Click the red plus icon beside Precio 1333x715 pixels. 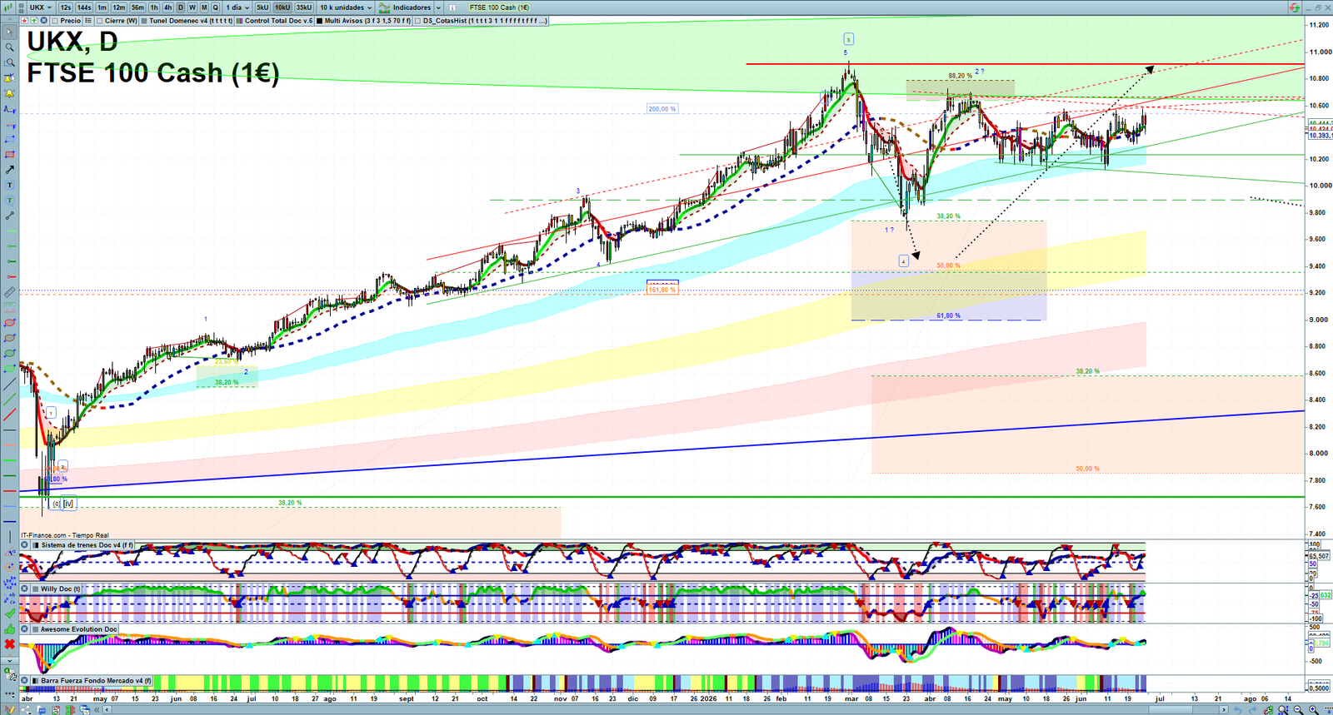(x=24, y=20)
